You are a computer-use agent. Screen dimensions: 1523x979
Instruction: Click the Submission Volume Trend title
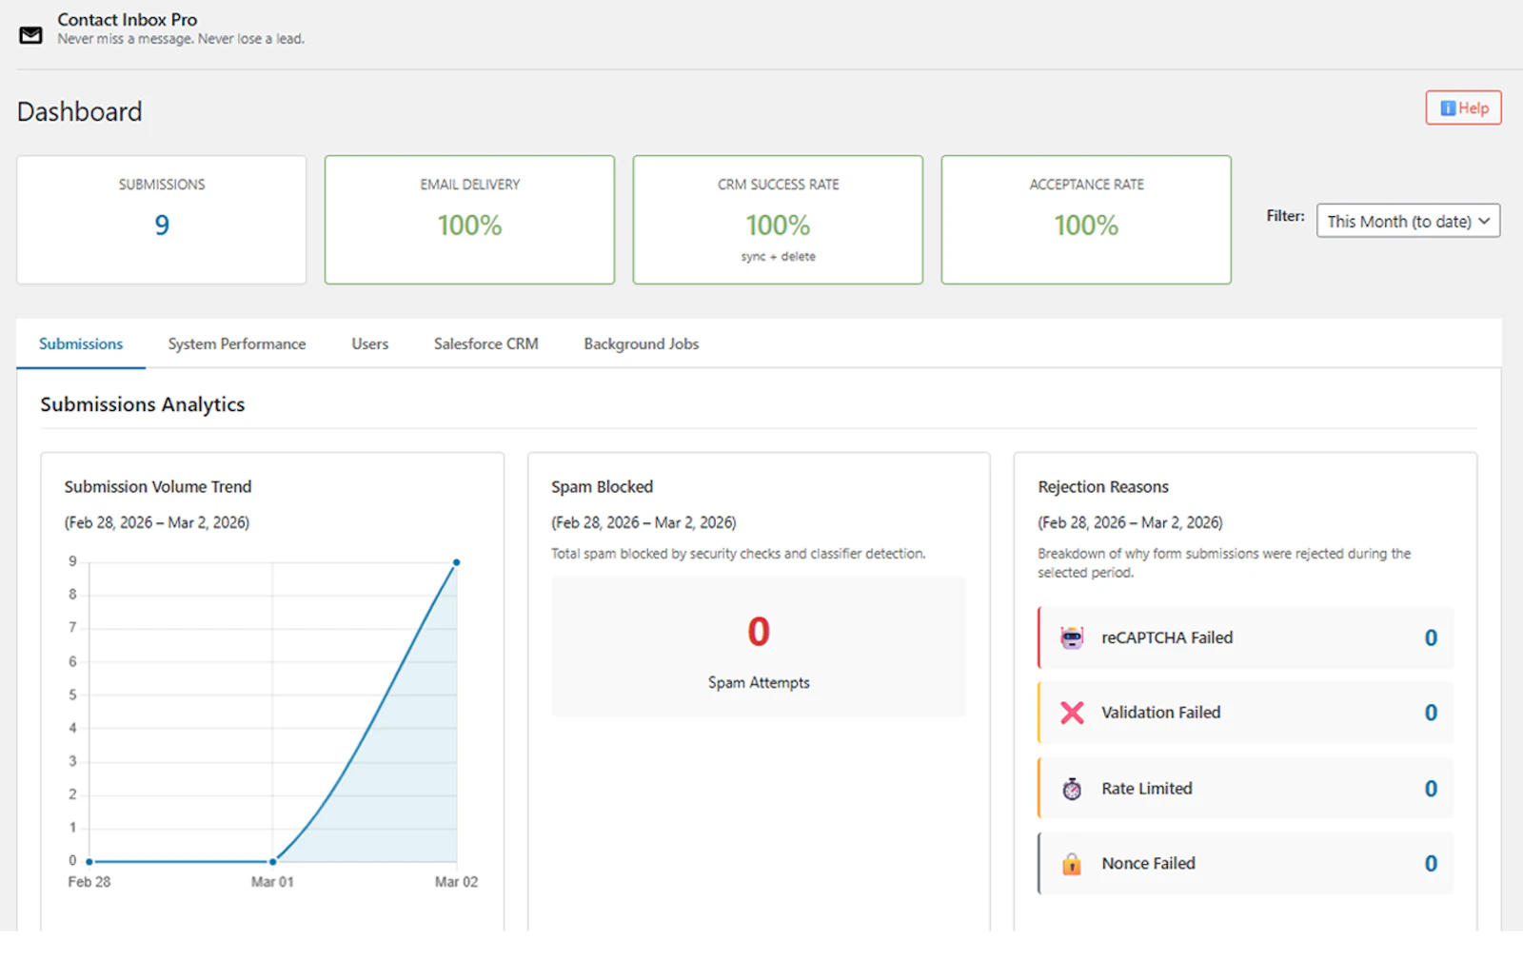point(158,486)
